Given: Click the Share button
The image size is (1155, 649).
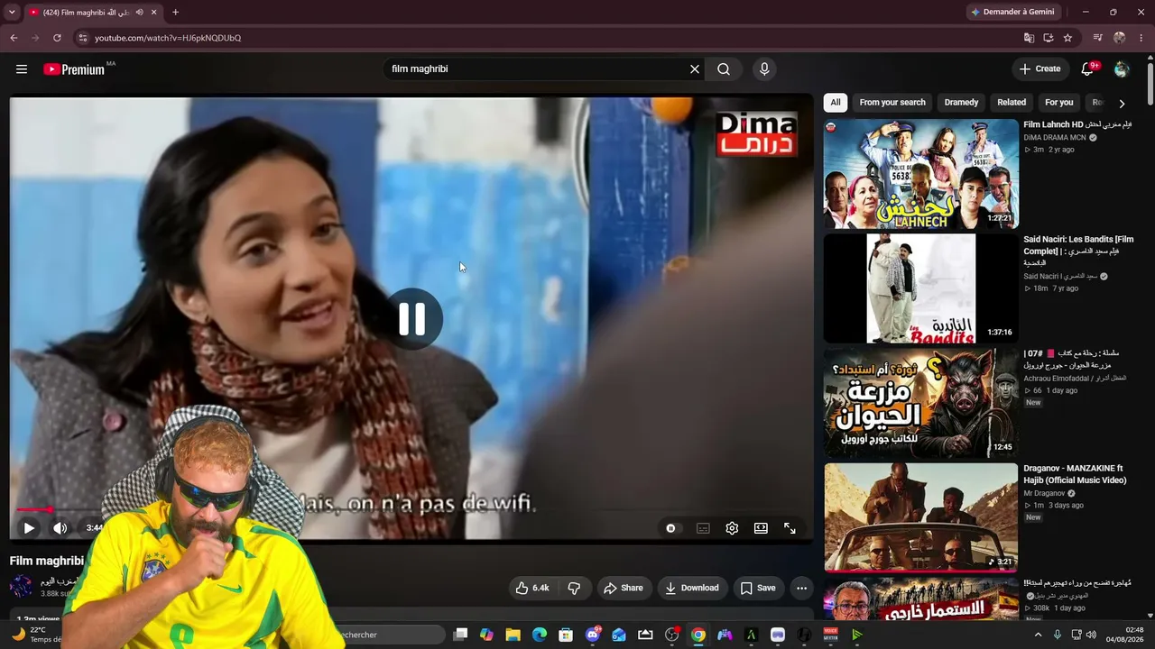Looking at the screenshot, I should 624,588.
